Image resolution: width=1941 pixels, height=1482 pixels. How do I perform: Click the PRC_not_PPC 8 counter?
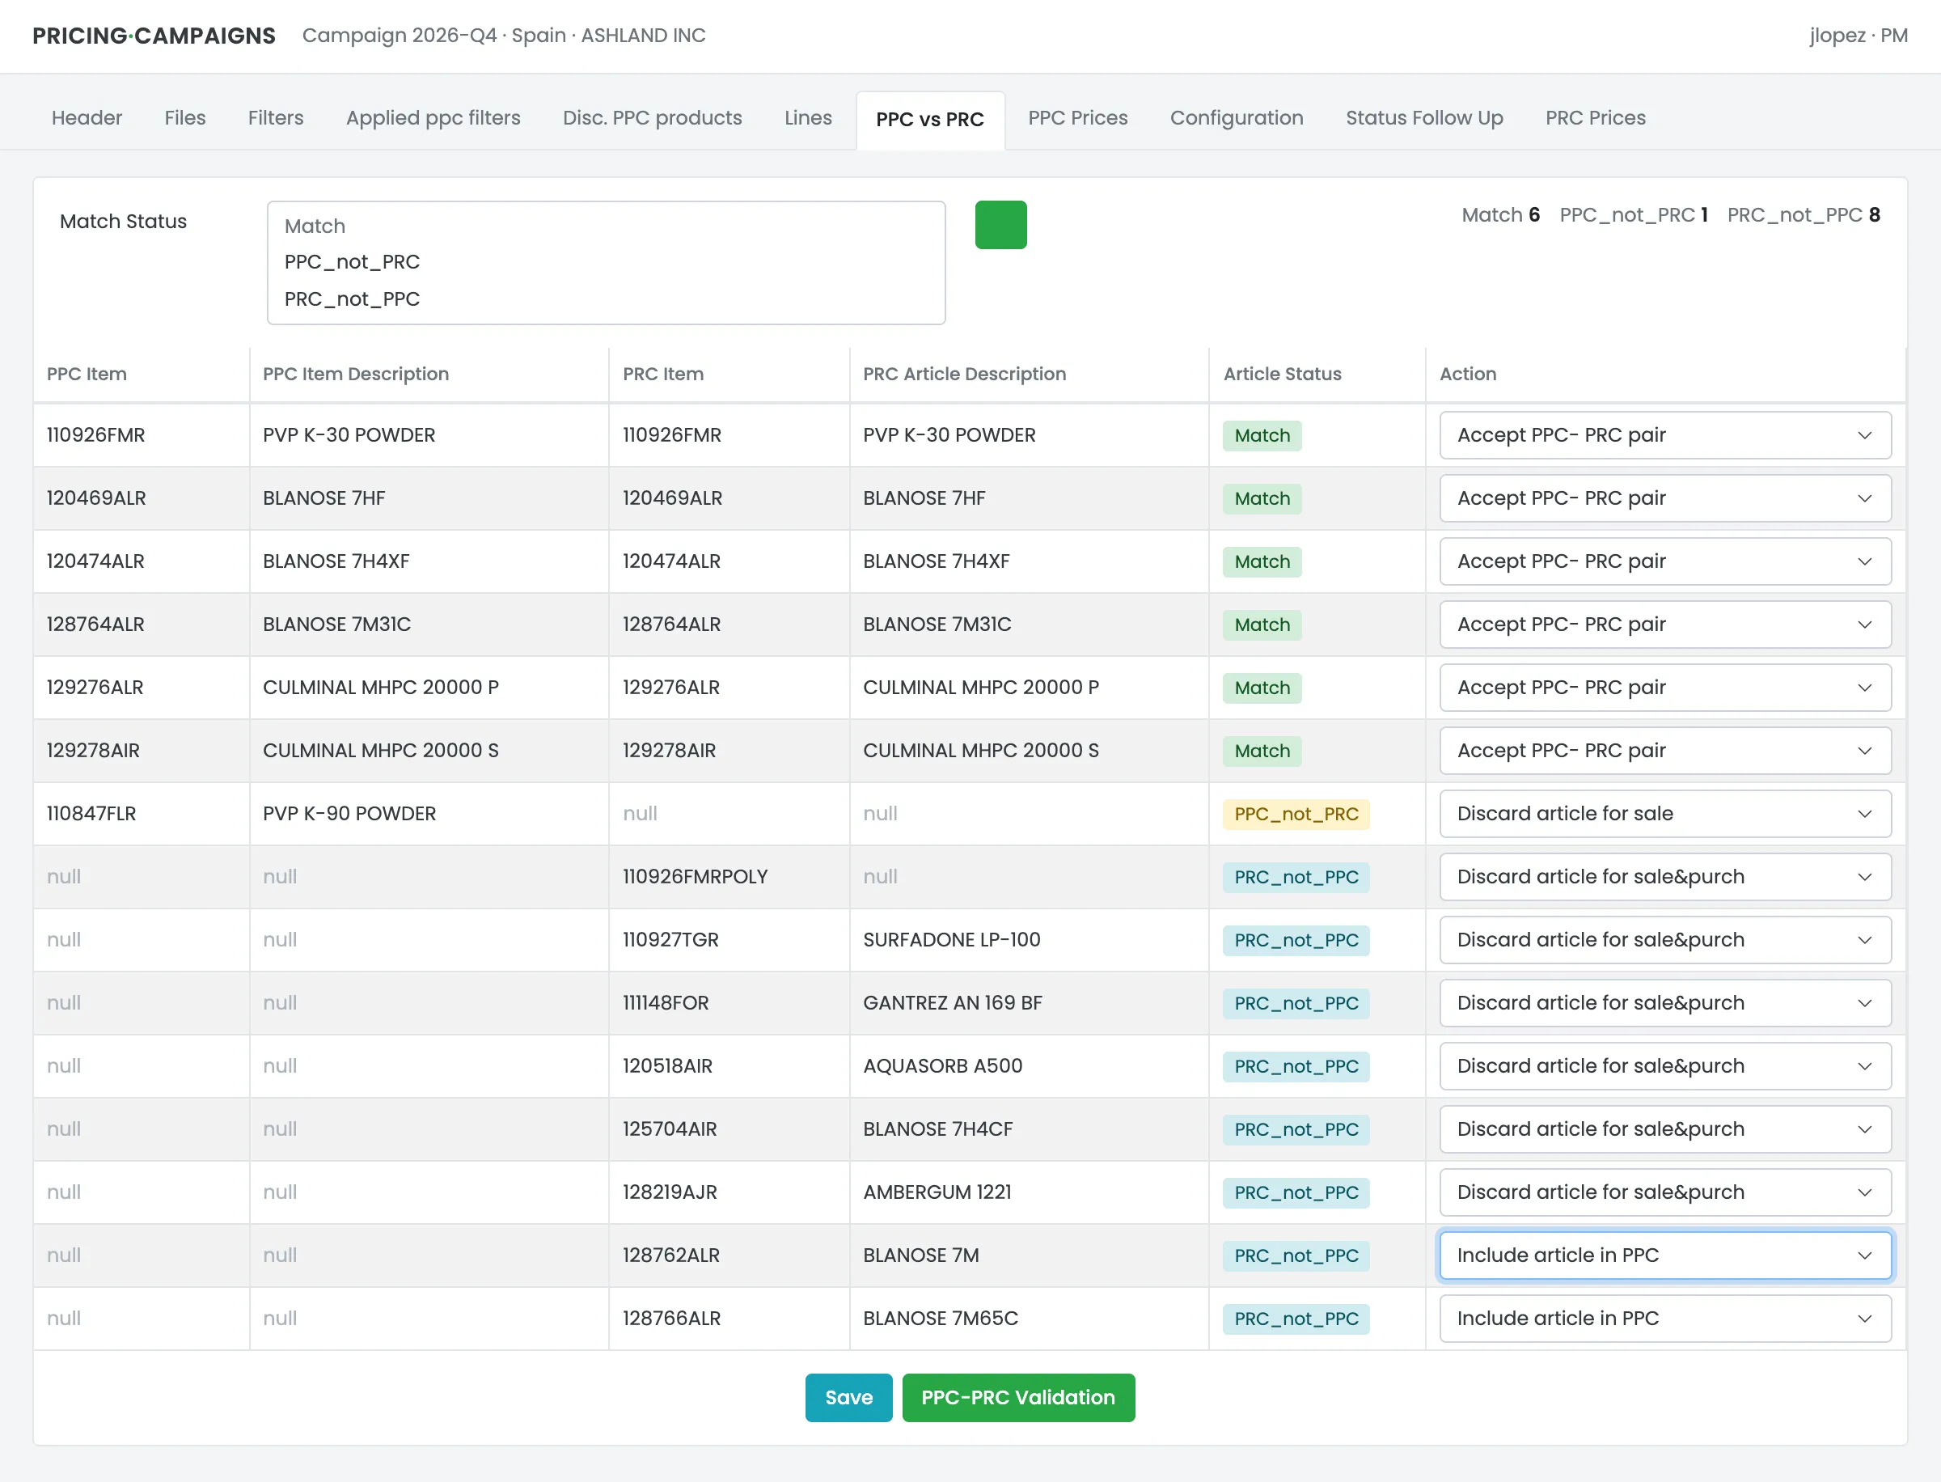point(1804,215)
